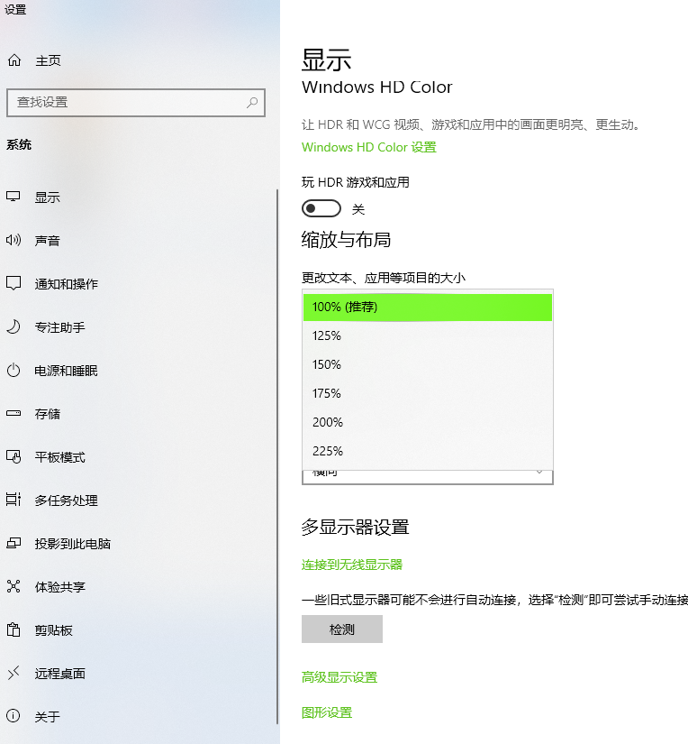The width and height of the screenshot is (688, 744).
Task: Open Windows HD Color 设置 link
Action: (368, 147)
